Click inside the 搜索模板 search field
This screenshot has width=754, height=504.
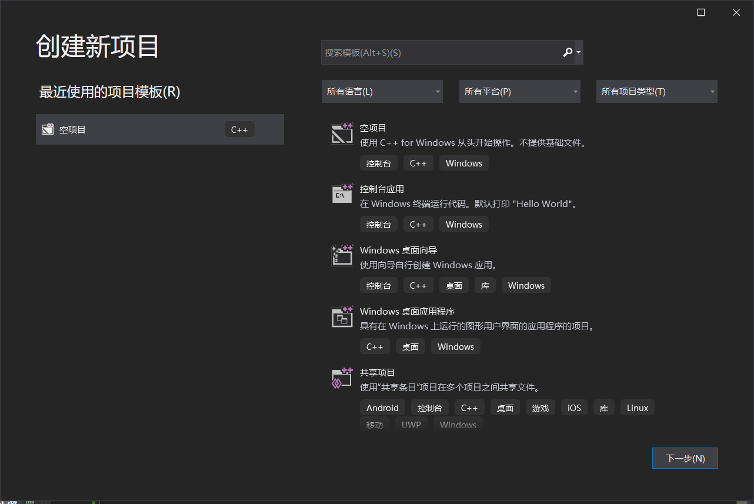point(441,52)
